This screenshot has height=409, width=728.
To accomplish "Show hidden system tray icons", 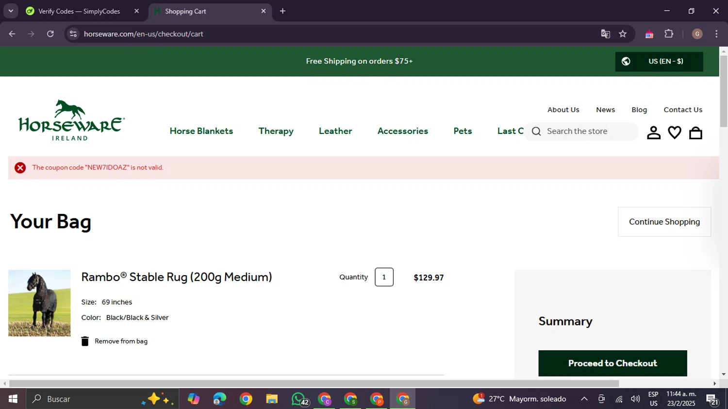I will pyautogui.click(x=584, y=399).
